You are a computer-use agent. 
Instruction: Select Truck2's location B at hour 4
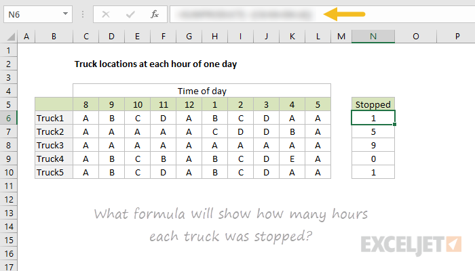(292, 131)
